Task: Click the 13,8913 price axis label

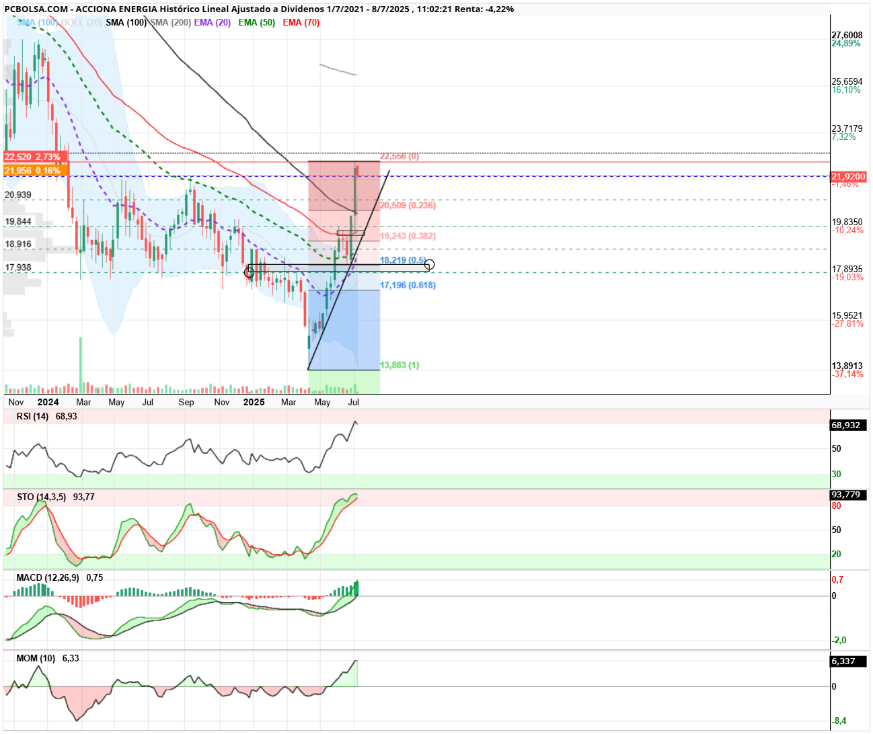Action: (x=847, y=366)
